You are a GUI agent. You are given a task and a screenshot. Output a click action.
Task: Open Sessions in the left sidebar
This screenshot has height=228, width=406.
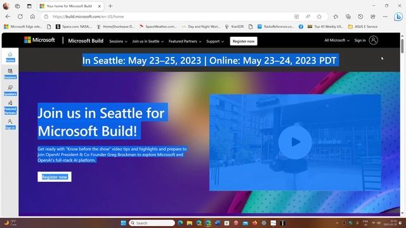10,73
